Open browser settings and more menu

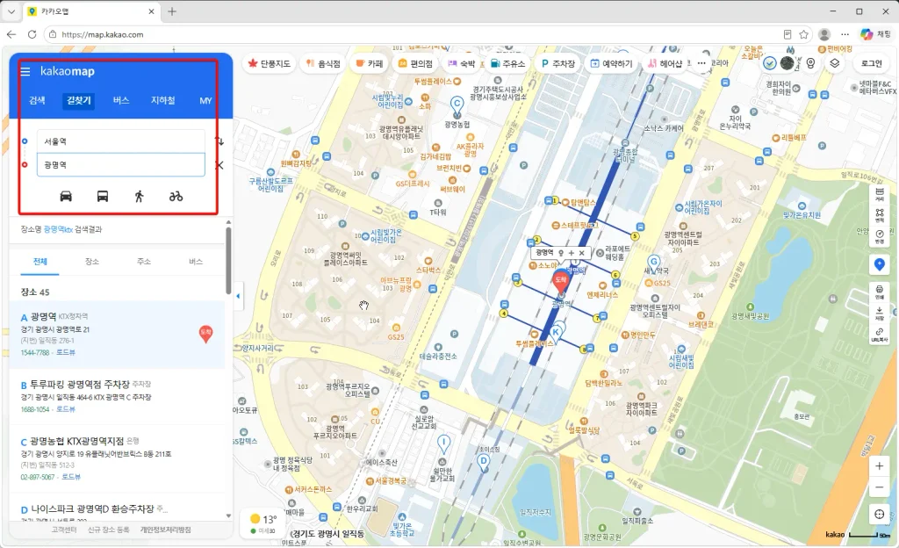(x=845, y=34)
